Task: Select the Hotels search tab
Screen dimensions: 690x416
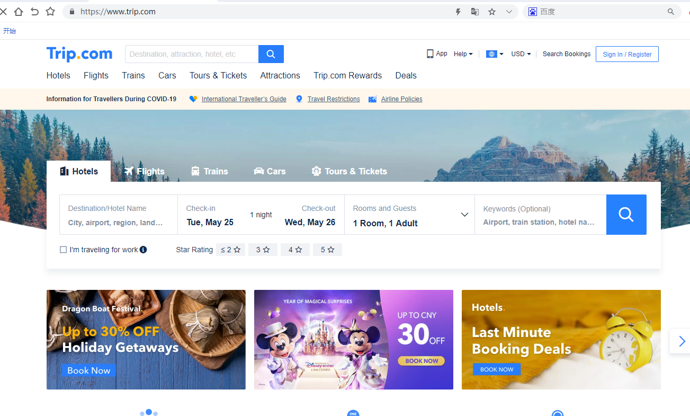Action: click(x=78, y=171)
